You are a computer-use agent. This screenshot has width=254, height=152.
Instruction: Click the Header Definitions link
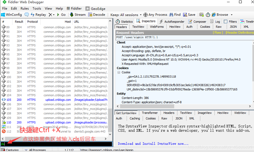coord(240,33)
